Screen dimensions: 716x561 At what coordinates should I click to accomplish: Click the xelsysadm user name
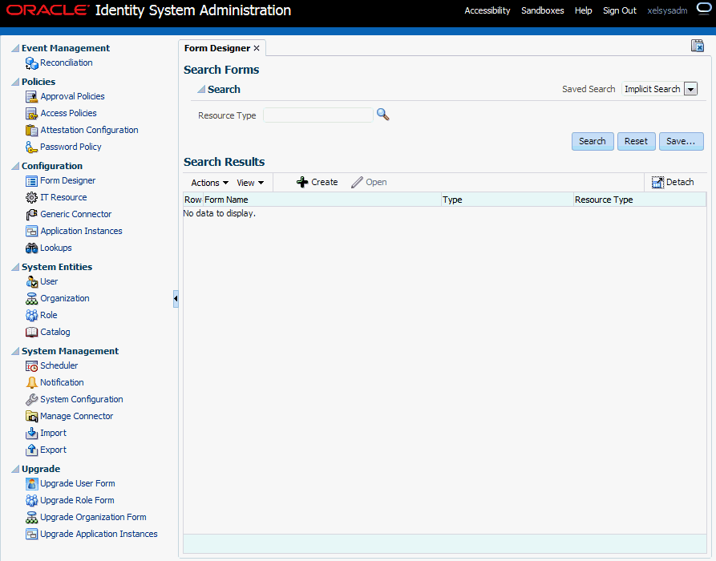[x=667, y=10]
